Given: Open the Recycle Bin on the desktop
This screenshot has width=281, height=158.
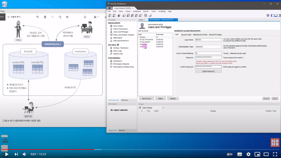Looking at the screenshot, I should tap(5, 4).
